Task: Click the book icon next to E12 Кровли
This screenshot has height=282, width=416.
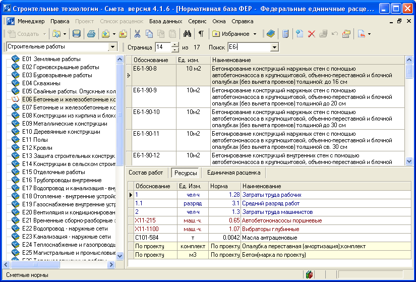Action: pyautogui.click(x=16, y=147)
